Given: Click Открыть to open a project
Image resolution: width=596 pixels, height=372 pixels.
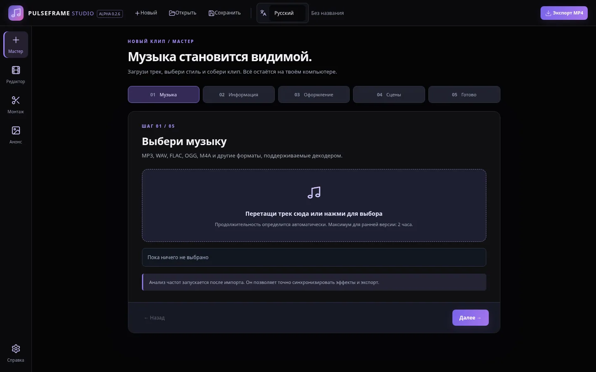Looking at the screenshot, I should pyautogui.click(x=183, y=13).
